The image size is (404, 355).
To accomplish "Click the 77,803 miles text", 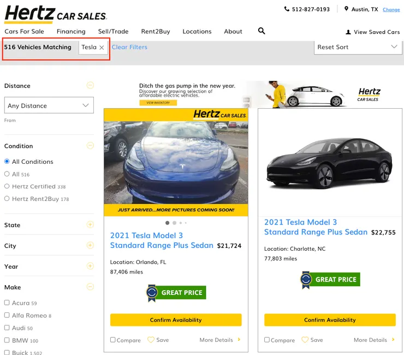I will pos(281,258).
